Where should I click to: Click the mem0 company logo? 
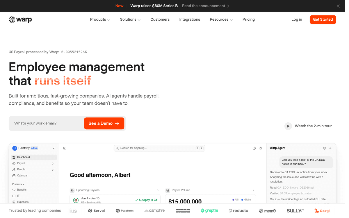point(267,211)
